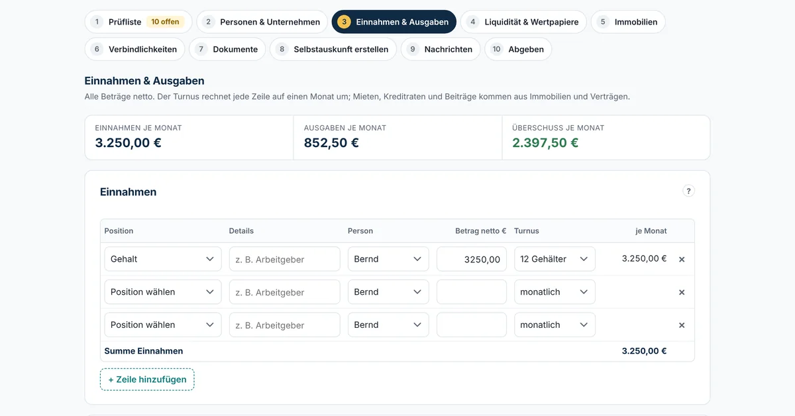Click empty Betrag field in second row
This screenshot has height=416, width=795.
(x=472, y=292)
